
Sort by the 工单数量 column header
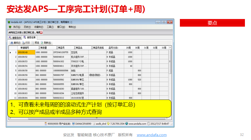point(43,48)
